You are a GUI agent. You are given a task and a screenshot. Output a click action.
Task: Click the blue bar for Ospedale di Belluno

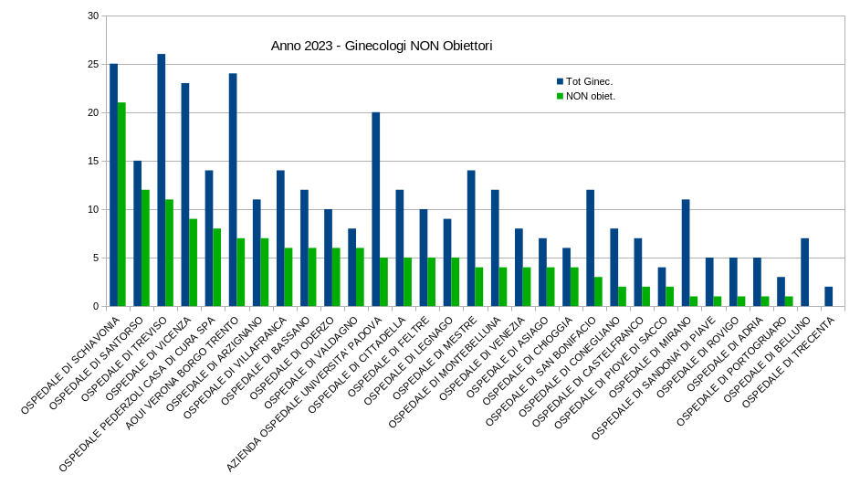804,272
